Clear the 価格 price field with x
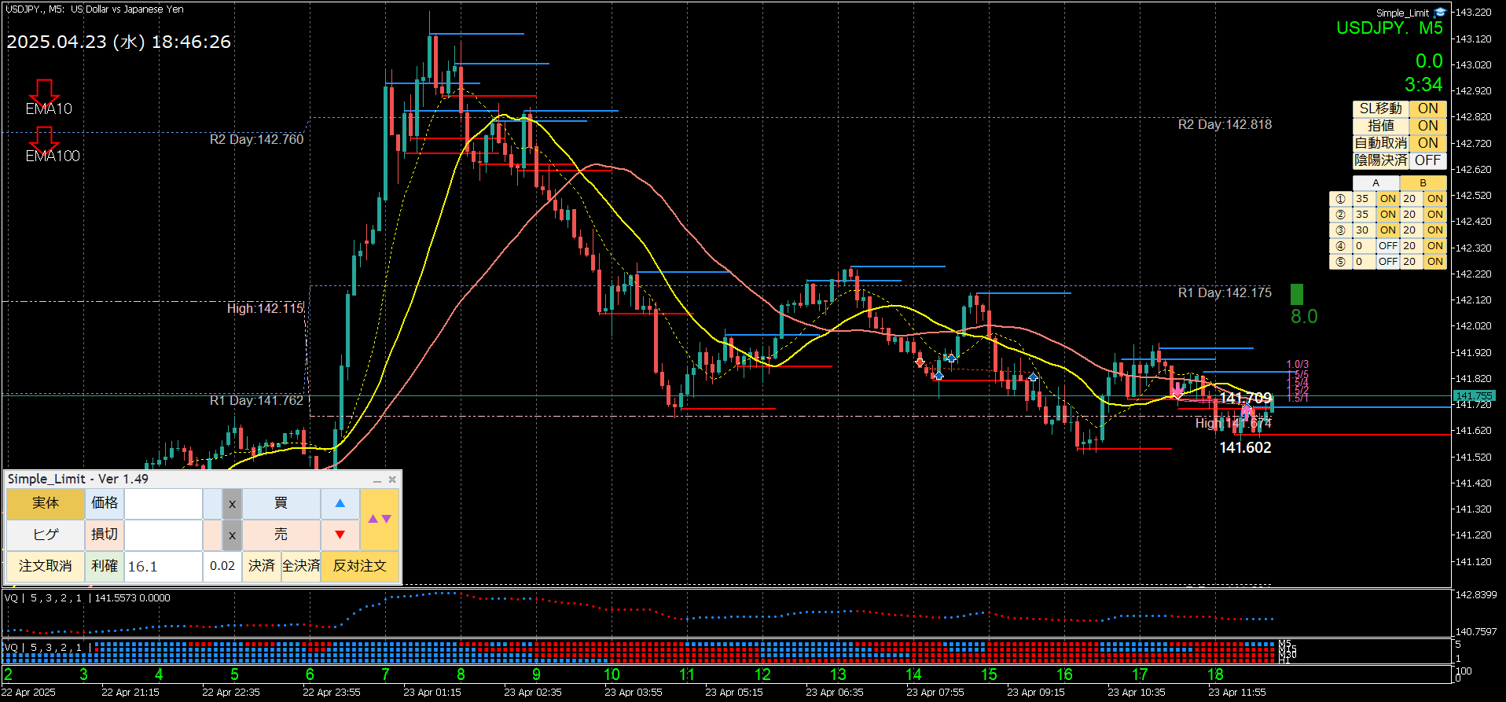This screenshot has height=702, width=1506. 231,504
